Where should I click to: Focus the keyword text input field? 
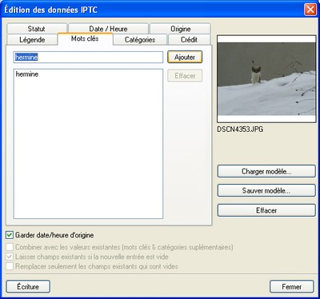click(88, 58)
